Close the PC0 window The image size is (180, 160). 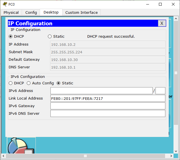173,4
